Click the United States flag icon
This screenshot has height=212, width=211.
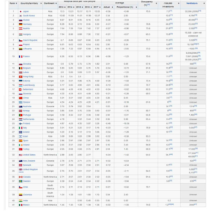tap(21, 155)
